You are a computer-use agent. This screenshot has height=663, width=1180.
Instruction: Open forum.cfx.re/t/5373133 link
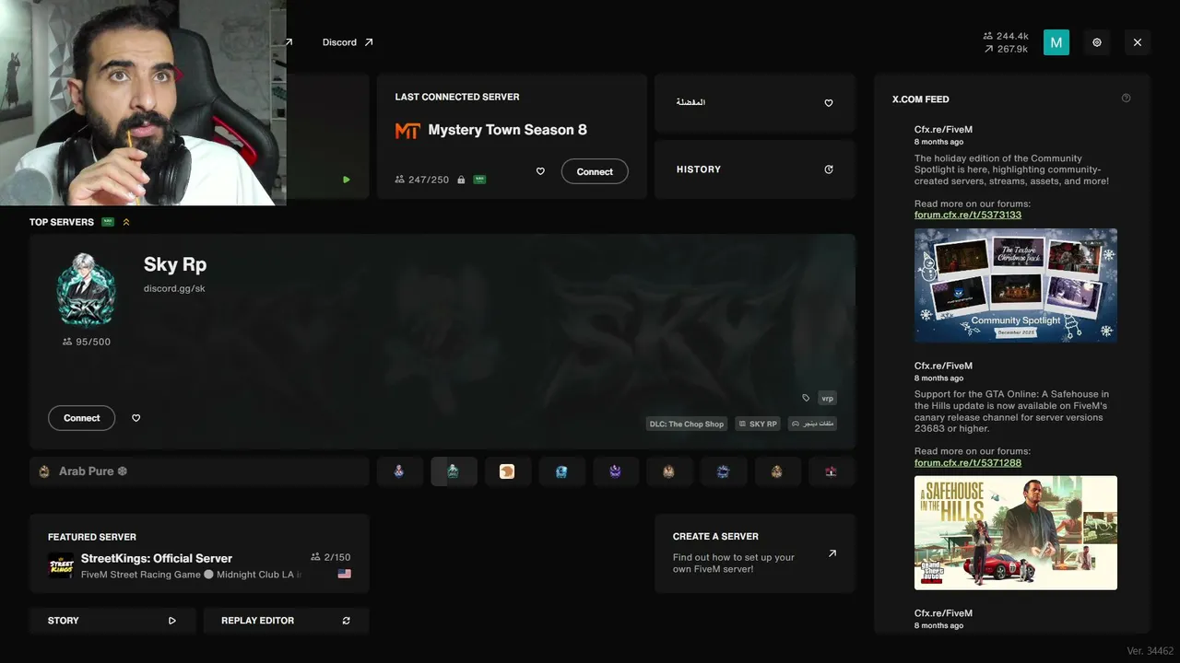(x=968, y=215)
